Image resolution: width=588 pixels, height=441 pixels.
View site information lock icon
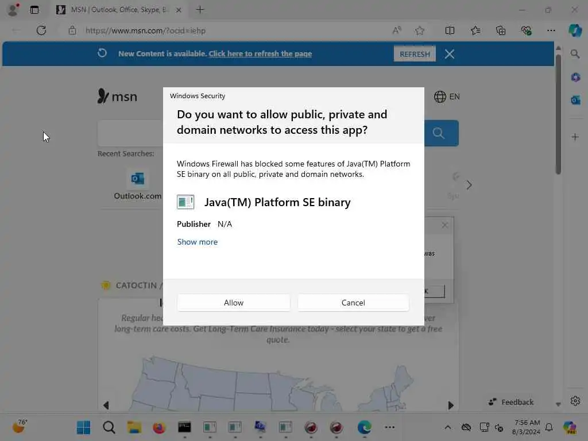(72, 30)
